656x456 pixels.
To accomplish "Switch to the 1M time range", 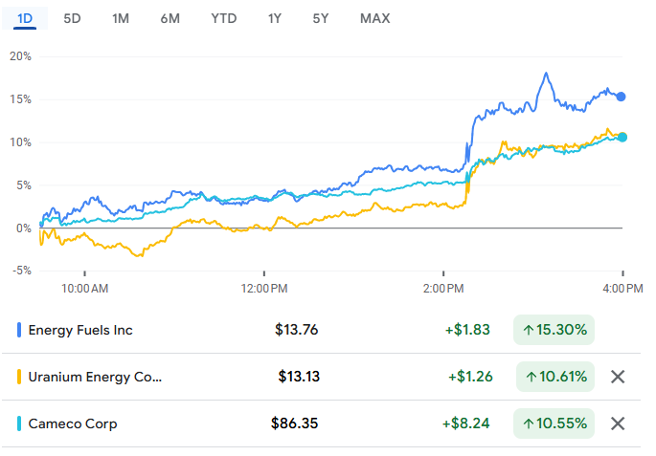I will tap(121, 18).
